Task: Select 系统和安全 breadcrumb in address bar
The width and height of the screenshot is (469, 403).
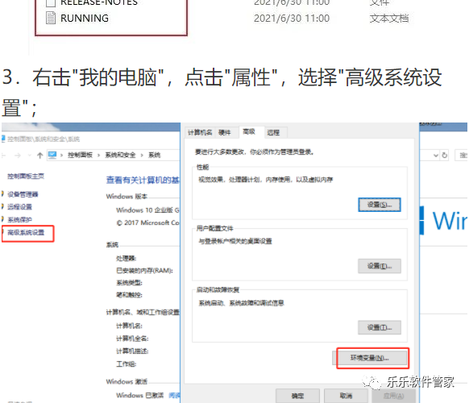Action: 120,155
